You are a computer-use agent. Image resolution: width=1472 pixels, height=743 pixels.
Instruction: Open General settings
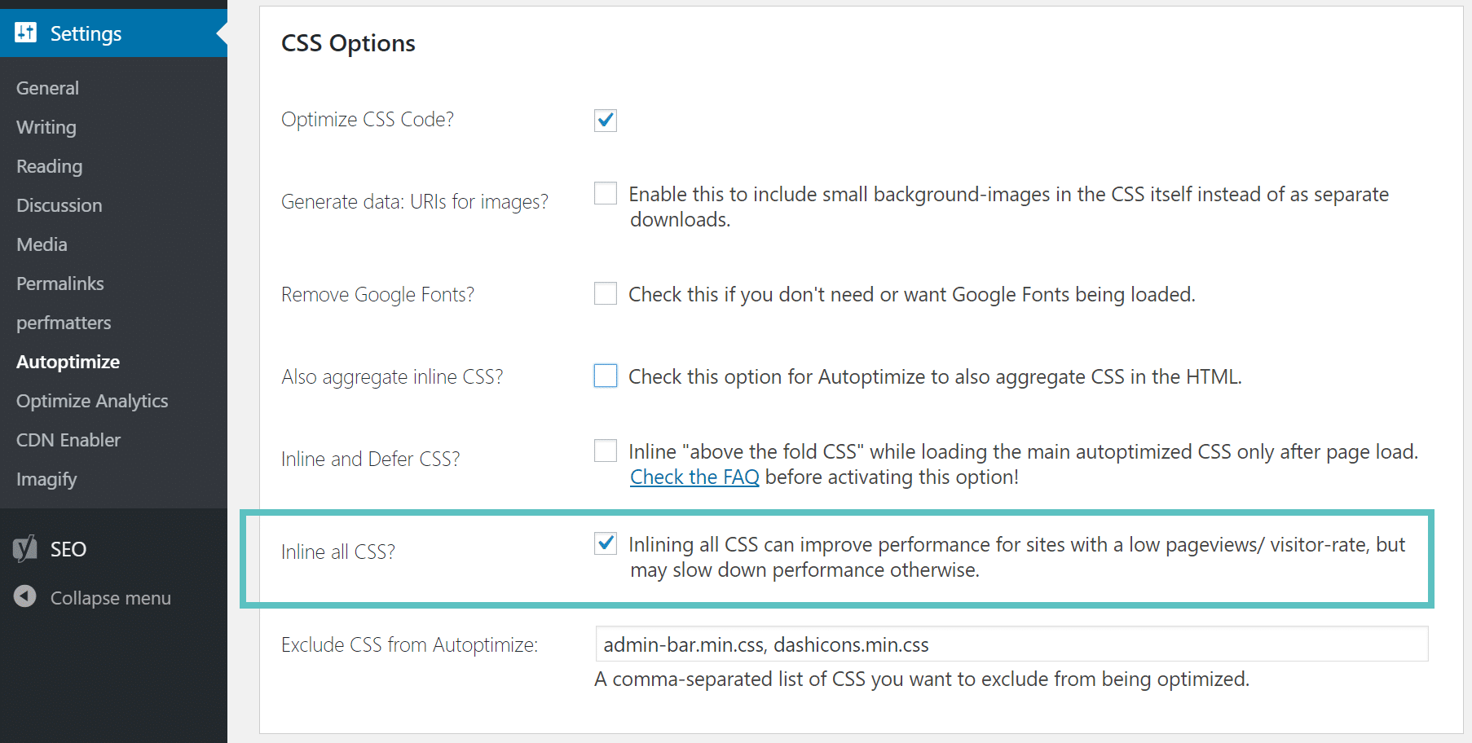(47, 87)
